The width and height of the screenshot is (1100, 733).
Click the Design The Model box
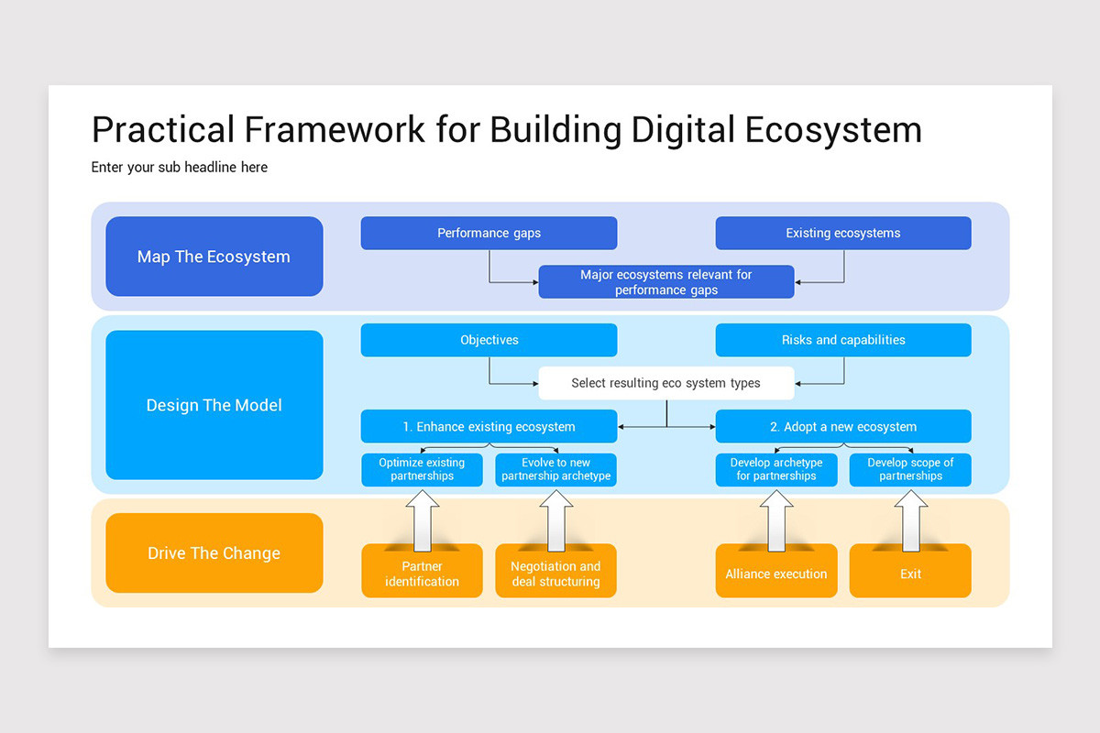(214, 405)
